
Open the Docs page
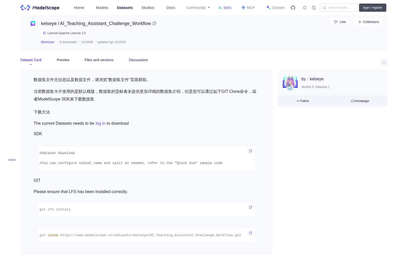[171, 8]
